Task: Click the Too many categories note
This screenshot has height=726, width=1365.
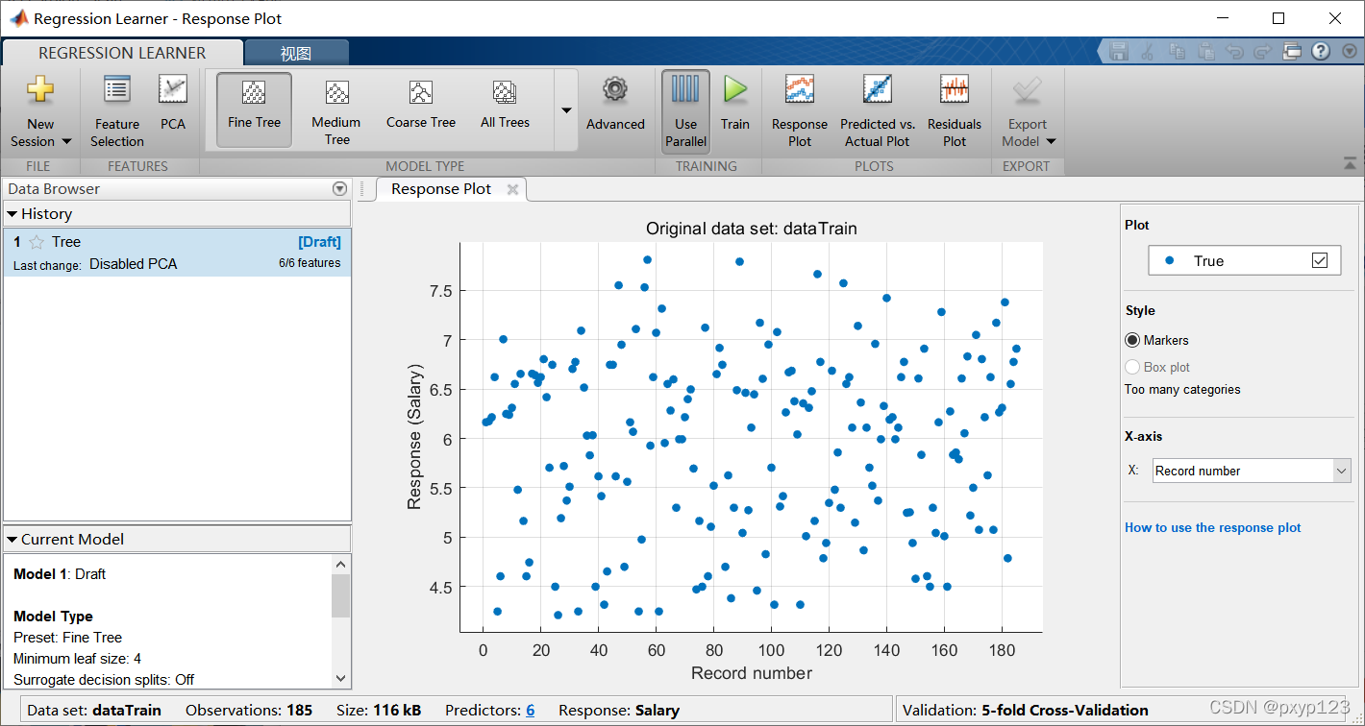Action: [x=1182, y=390]
